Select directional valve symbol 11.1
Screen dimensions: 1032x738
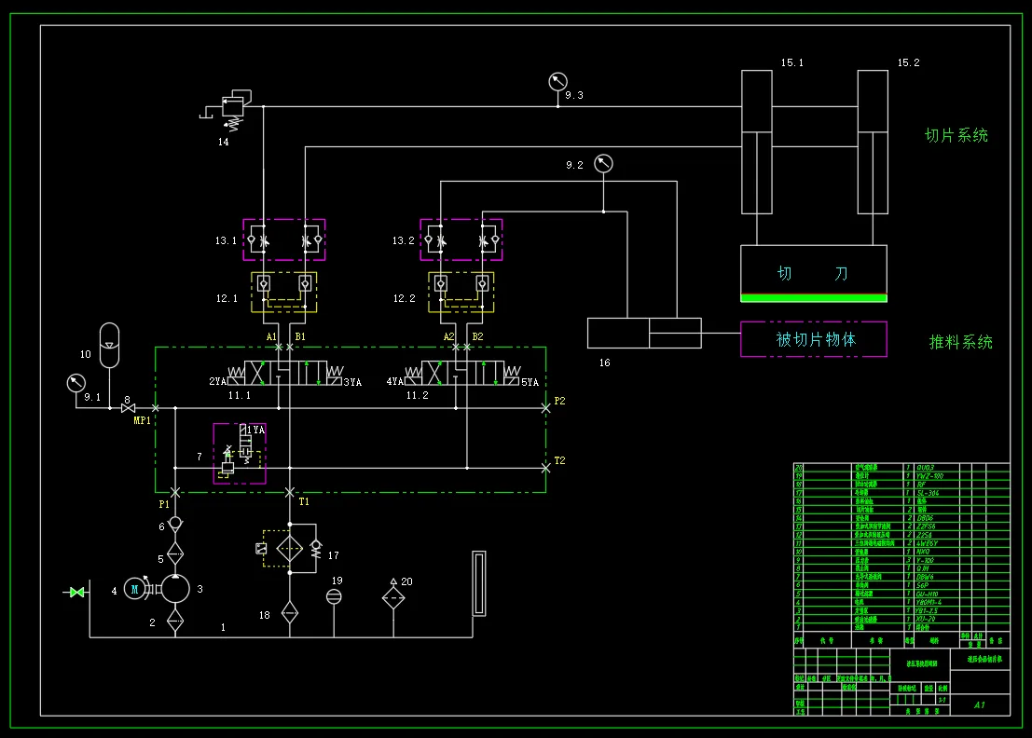point(285,373)
